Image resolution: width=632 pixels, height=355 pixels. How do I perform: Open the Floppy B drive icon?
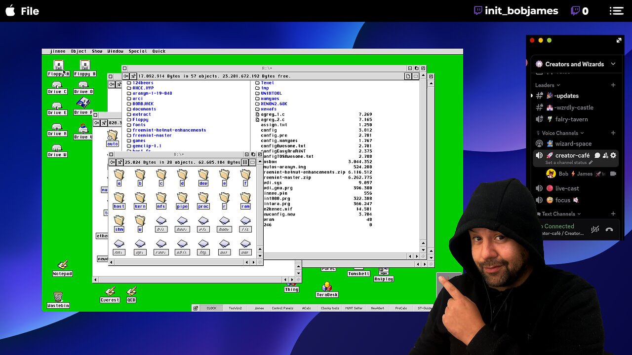click(84, 68)
